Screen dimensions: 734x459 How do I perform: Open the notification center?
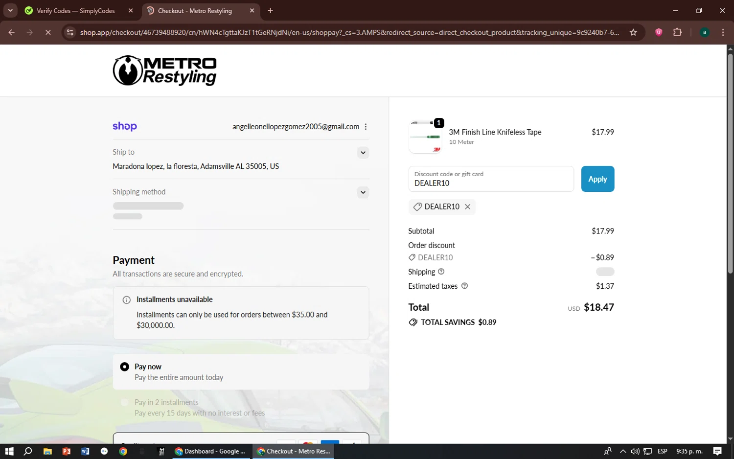click(717, 451)
